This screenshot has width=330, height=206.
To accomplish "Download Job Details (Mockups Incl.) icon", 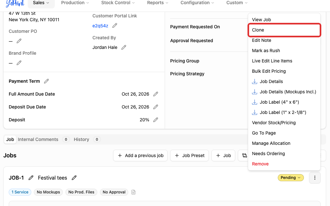I will [x=255, y=92].
